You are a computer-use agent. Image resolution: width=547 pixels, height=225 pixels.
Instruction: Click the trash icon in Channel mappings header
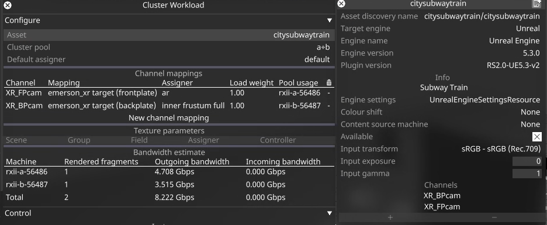point(328,82)
